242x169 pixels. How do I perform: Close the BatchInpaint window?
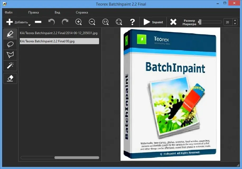coord(234,3)
